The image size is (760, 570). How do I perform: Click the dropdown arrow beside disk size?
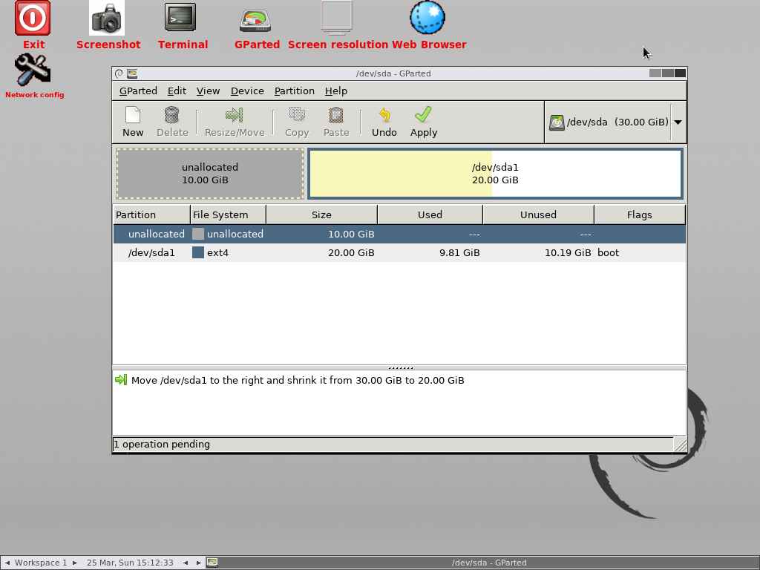677,122
